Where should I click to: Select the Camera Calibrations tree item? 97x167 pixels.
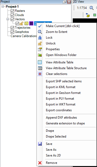click(x=24, y=36)
